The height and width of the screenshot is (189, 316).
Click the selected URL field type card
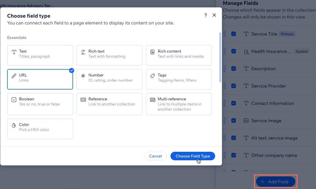40,79
